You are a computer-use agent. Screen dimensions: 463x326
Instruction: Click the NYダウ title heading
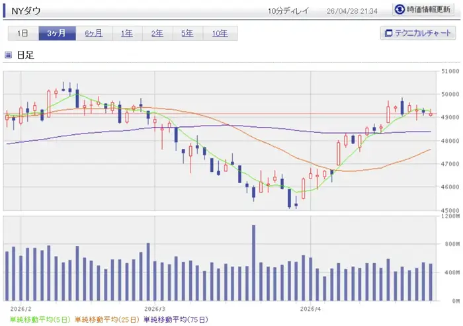point(27,11)
